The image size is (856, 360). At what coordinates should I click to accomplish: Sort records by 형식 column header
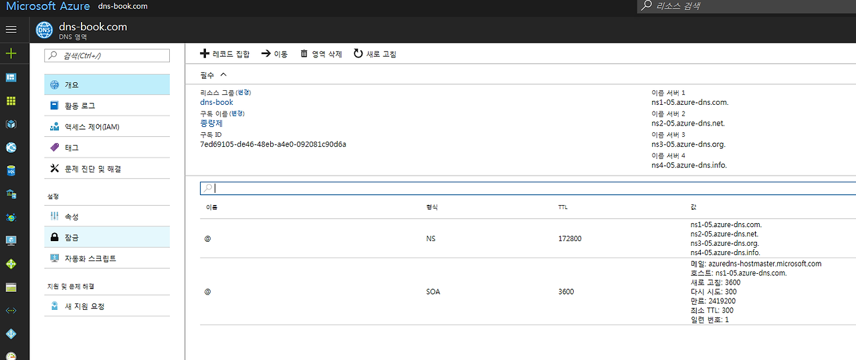pos(432,207)
